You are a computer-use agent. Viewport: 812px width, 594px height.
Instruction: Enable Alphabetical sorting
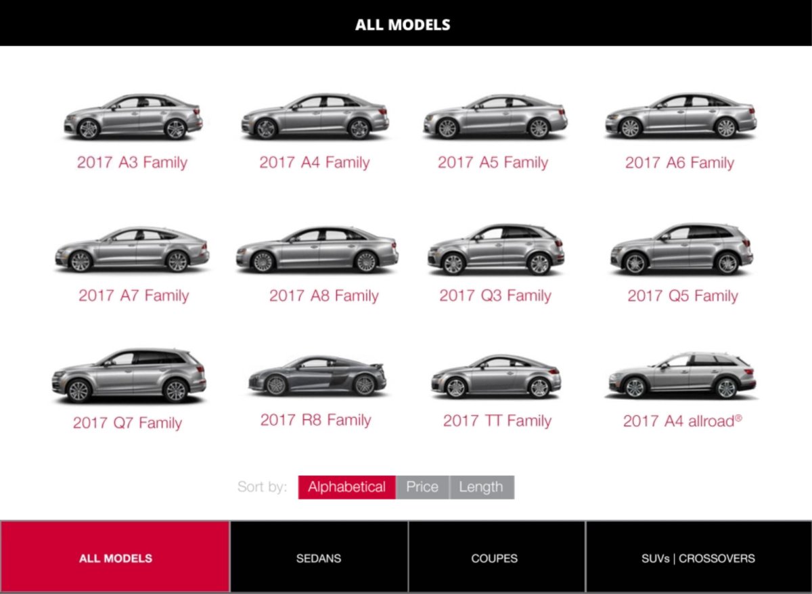(346, 486)
